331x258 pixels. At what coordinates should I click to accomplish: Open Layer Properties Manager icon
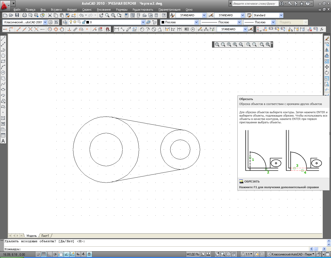(x=65, y=22)
